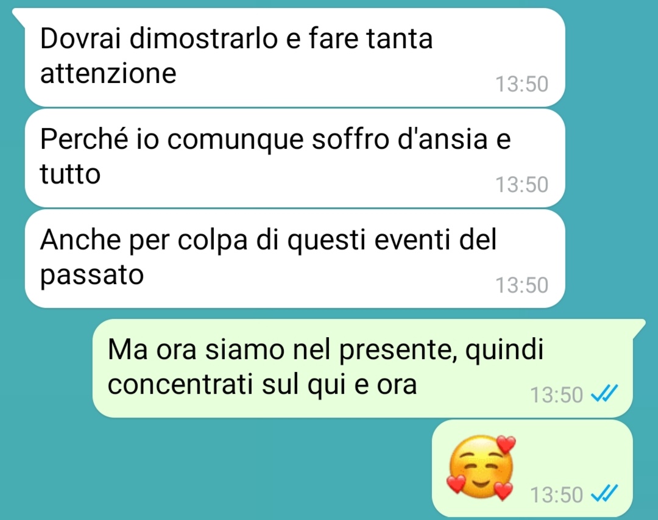
Task: Select the 'Dovrai dimostrarlo e fare tanta attenzione' message
Action: tap(295, 57)
